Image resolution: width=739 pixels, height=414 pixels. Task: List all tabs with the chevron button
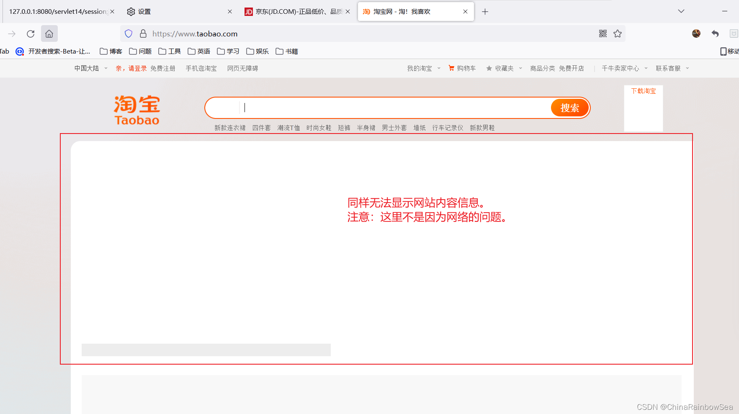(681, 11)
